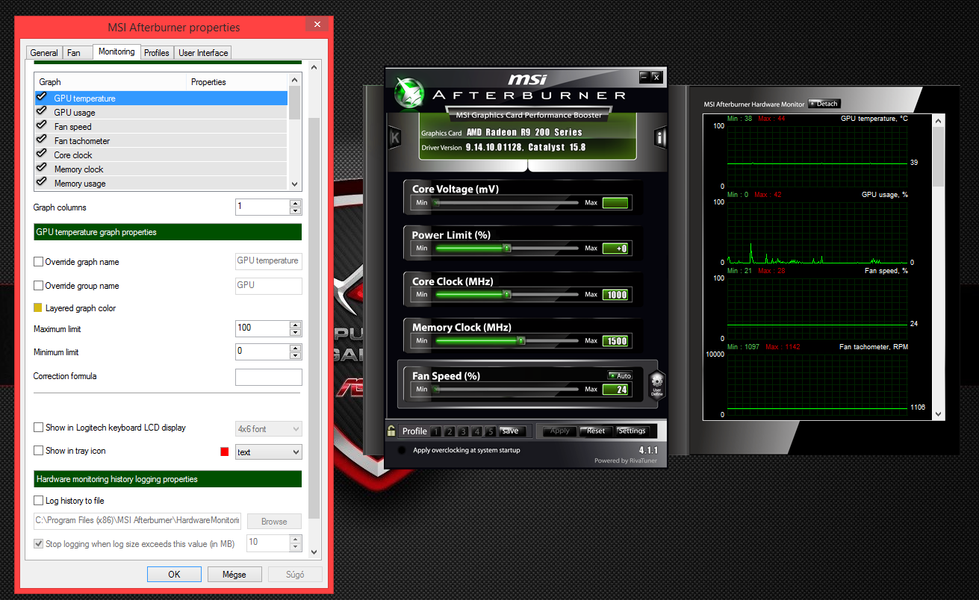Switch to the Profiles tab

157,53
